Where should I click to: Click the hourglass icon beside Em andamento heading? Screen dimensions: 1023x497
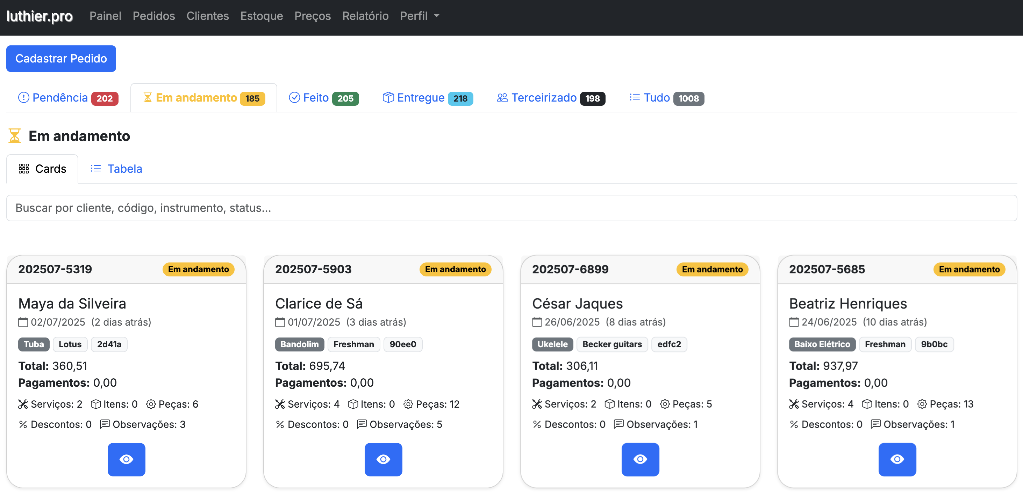(14, 136)
